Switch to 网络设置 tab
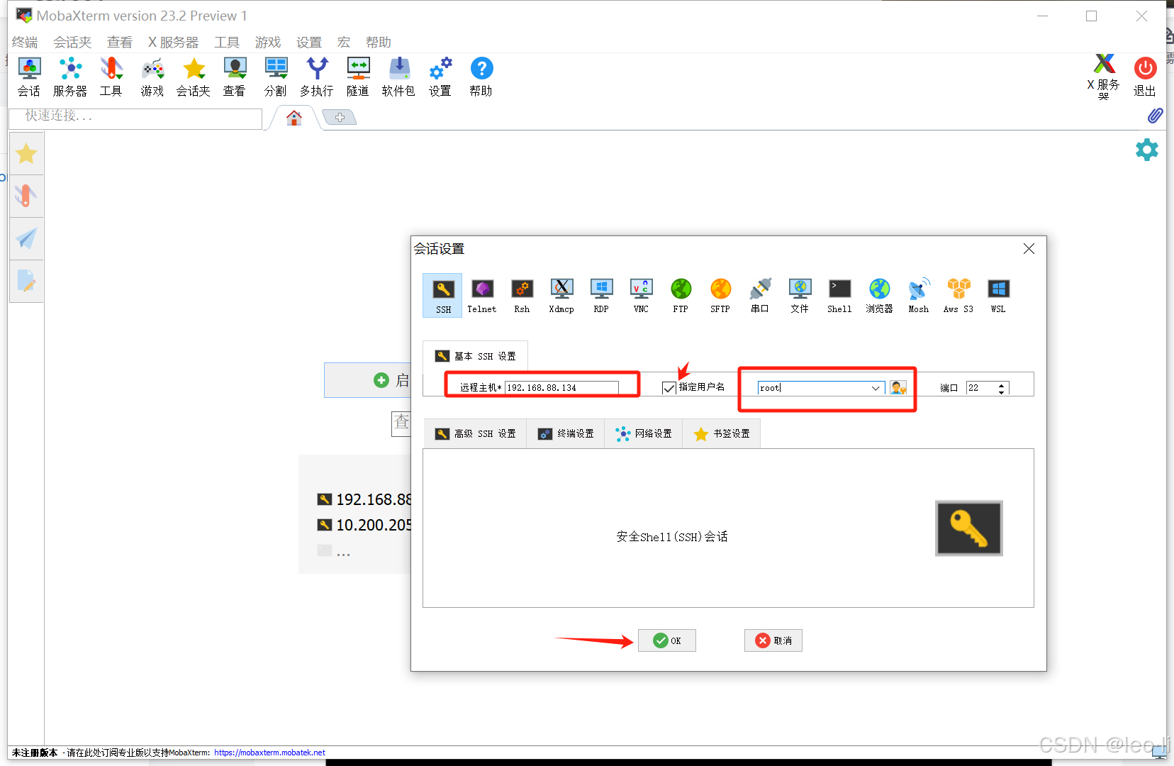This screenshot has width=1174, height=766. pyautogui.click(x=644, y=433)
